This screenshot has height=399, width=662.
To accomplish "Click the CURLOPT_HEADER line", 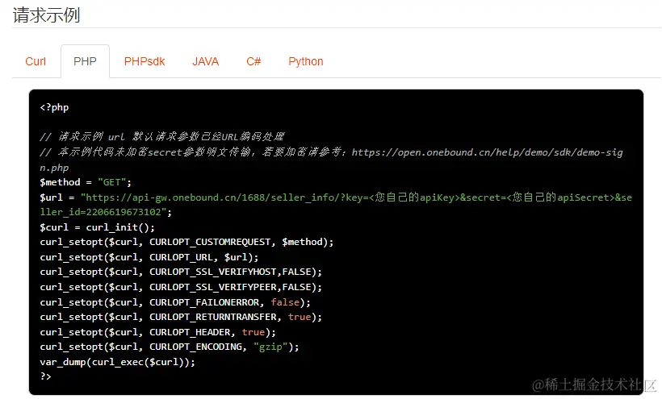I will coord(158,332).
